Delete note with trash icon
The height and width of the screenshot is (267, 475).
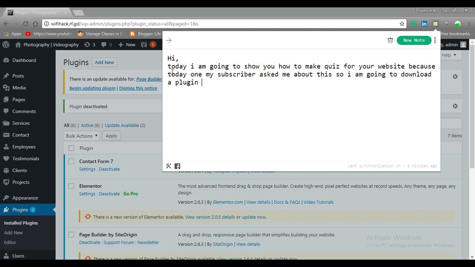click(x=390, y=40)
